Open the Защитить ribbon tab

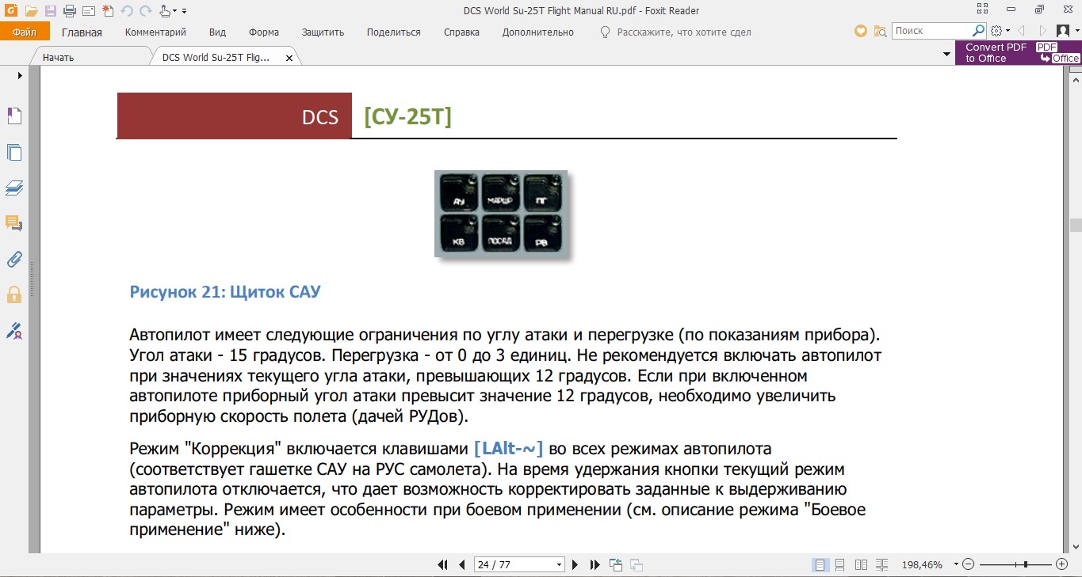(x=323, y=32)
